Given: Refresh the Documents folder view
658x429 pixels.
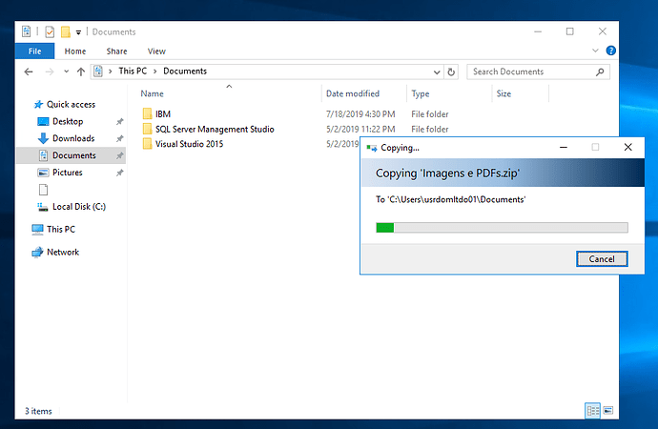Looking at the screenshot, I should coord(451,72).
